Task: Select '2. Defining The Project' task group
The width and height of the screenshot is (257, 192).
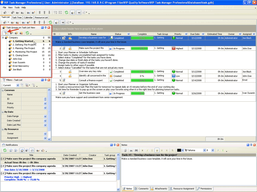Action: (x=24, y=45)
